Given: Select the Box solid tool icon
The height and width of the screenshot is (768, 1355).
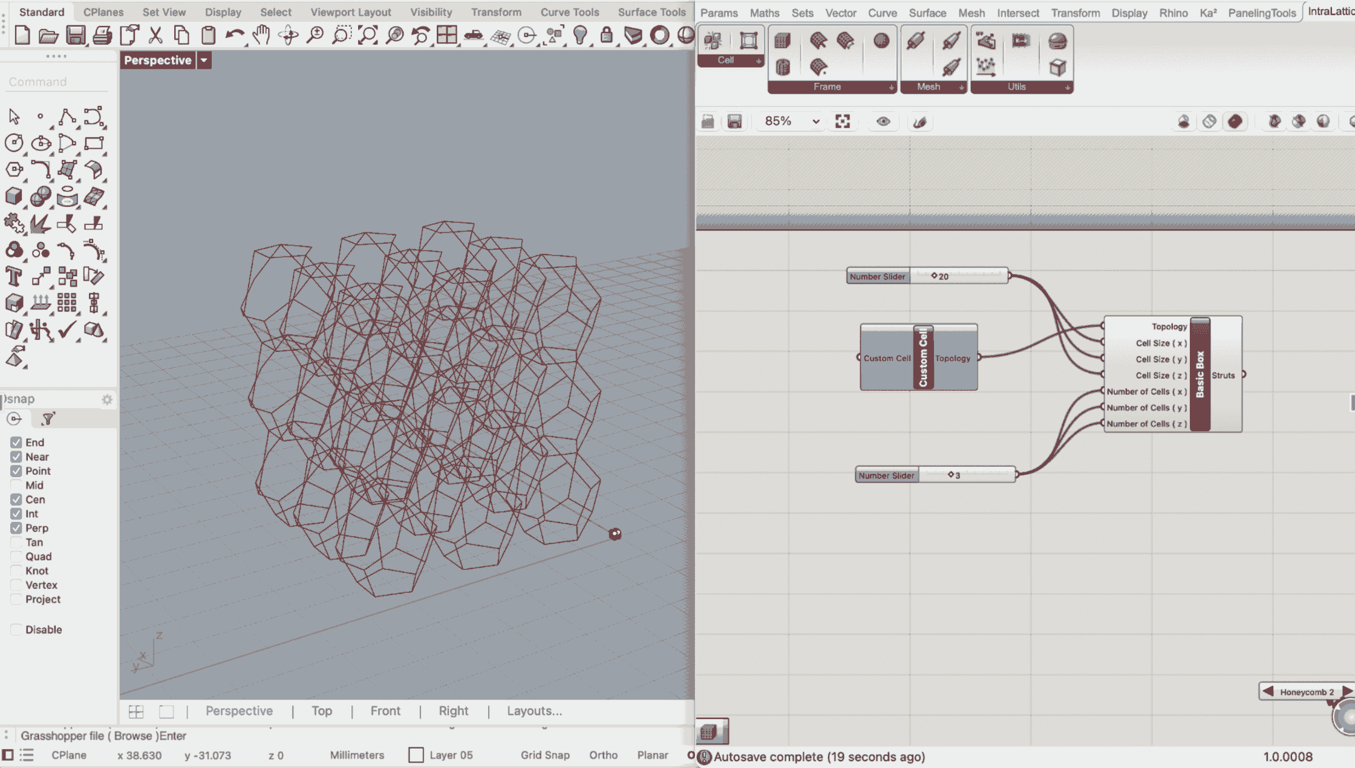Looking at the screenshot, I should point(14,197).
